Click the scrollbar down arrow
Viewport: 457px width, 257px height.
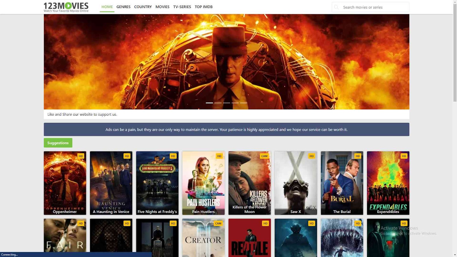tap(455, 255)
